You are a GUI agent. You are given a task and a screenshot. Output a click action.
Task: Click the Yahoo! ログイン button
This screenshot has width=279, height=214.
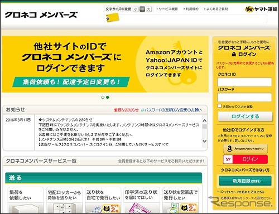click(x=246, y=159)
